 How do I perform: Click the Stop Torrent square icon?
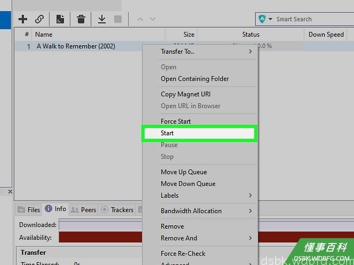118,19
